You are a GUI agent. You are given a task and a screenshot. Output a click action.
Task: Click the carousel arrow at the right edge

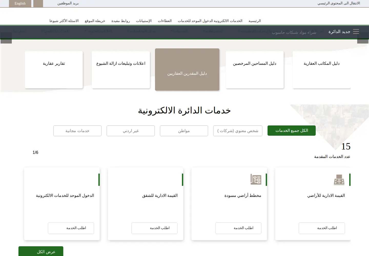click(363, 38)
